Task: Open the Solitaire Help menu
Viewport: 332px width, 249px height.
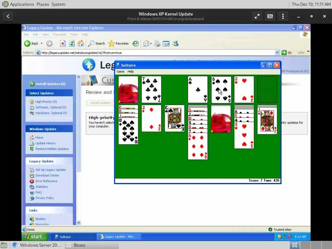Action: pyautogui.click(x=130, y=72)
